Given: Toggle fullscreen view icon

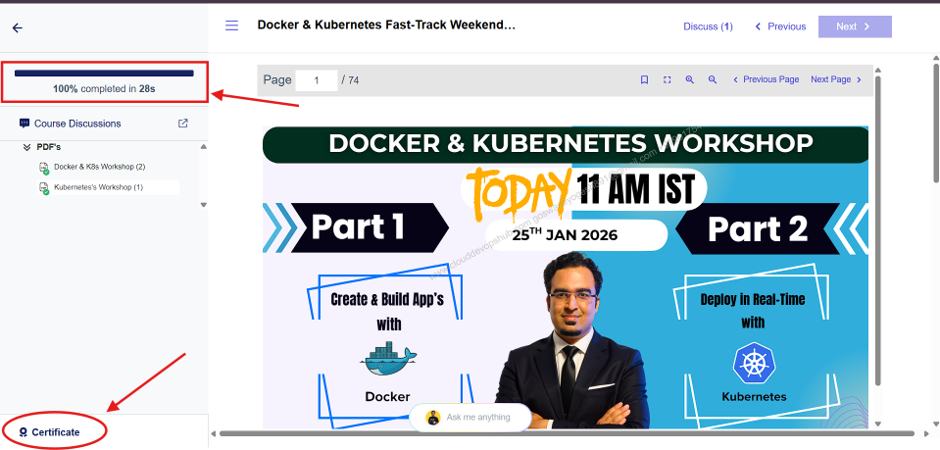Looking at the screenshot, I should [668, 79].
